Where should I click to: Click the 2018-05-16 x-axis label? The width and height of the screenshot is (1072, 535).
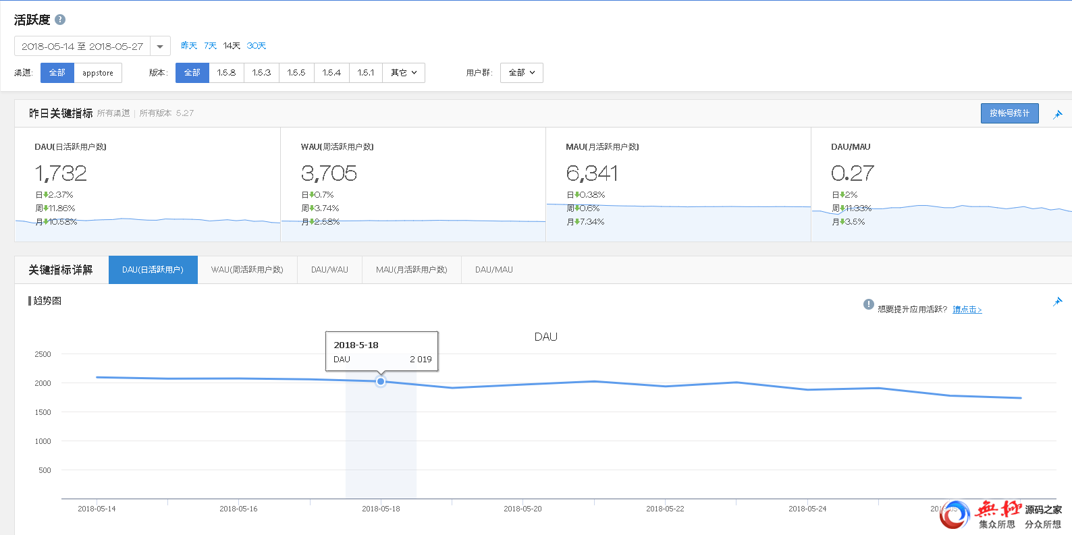238,509
